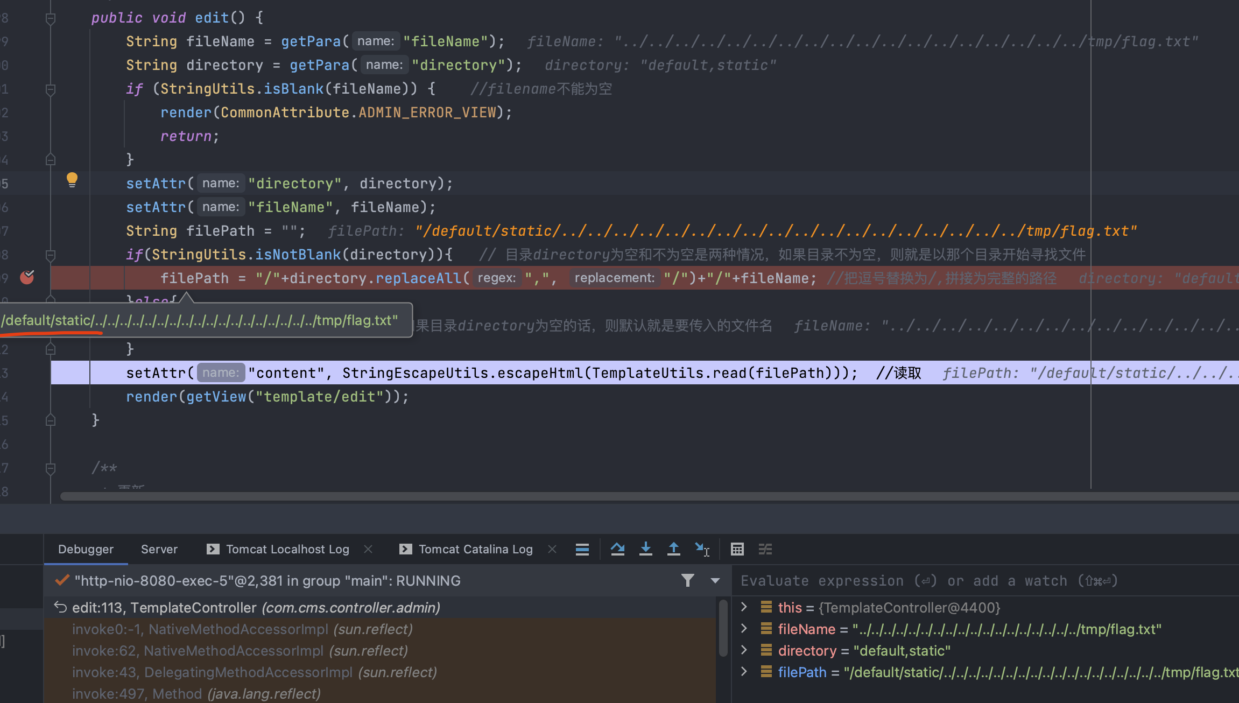The height and width of the screenshot is (703, 1239).
Task: Expand the fileName variable node
Action: (x=744, y=629)
